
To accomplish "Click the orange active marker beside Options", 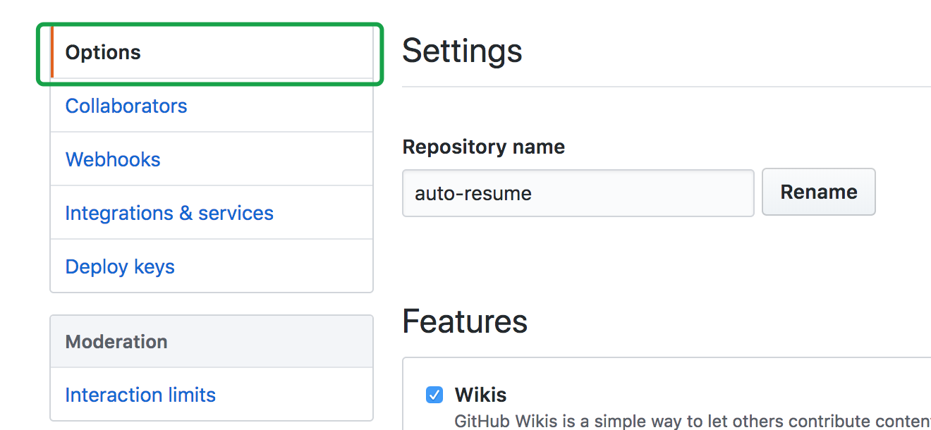I will pos(52,53).
